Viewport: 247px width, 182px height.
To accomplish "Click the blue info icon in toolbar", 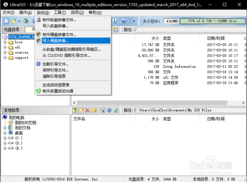I will (x=115, y=21).
